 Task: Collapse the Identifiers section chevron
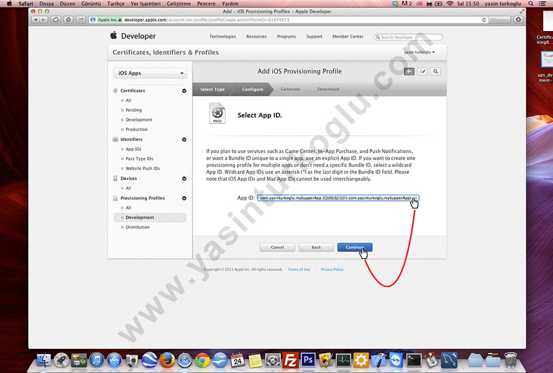pos(184,139)
